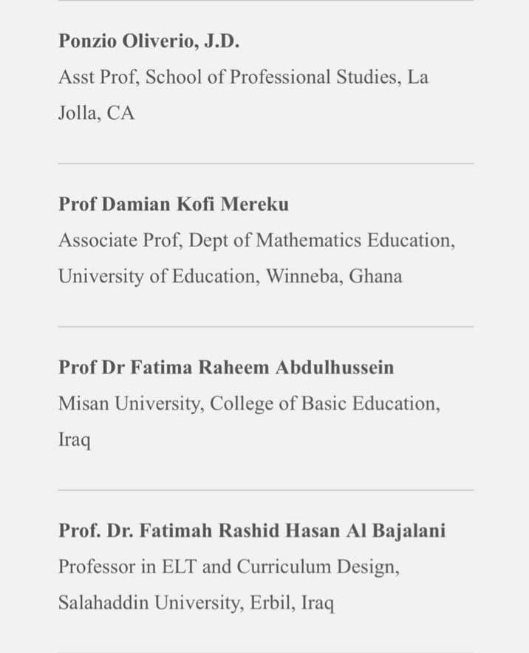Click the Salahaddin University, Erbil, Iraq line
This screenshot has height=653, width=529.
(x=196, y=603)
